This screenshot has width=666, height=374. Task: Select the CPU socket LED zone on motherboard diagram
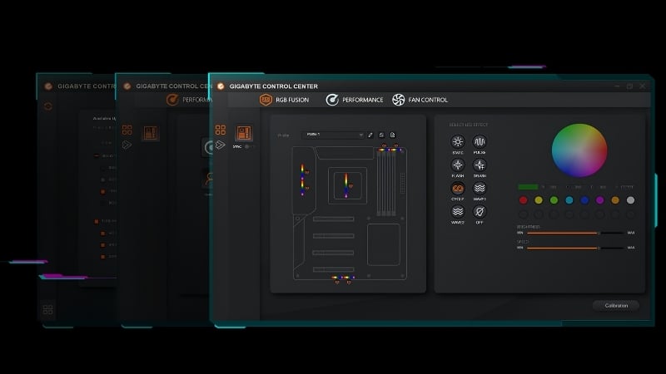coord(347,185)
